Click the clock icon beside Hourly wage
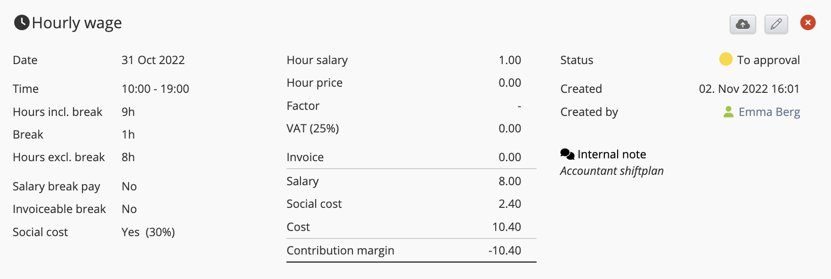The height and width of the screenshot is (279, 831). pos(22,23)
